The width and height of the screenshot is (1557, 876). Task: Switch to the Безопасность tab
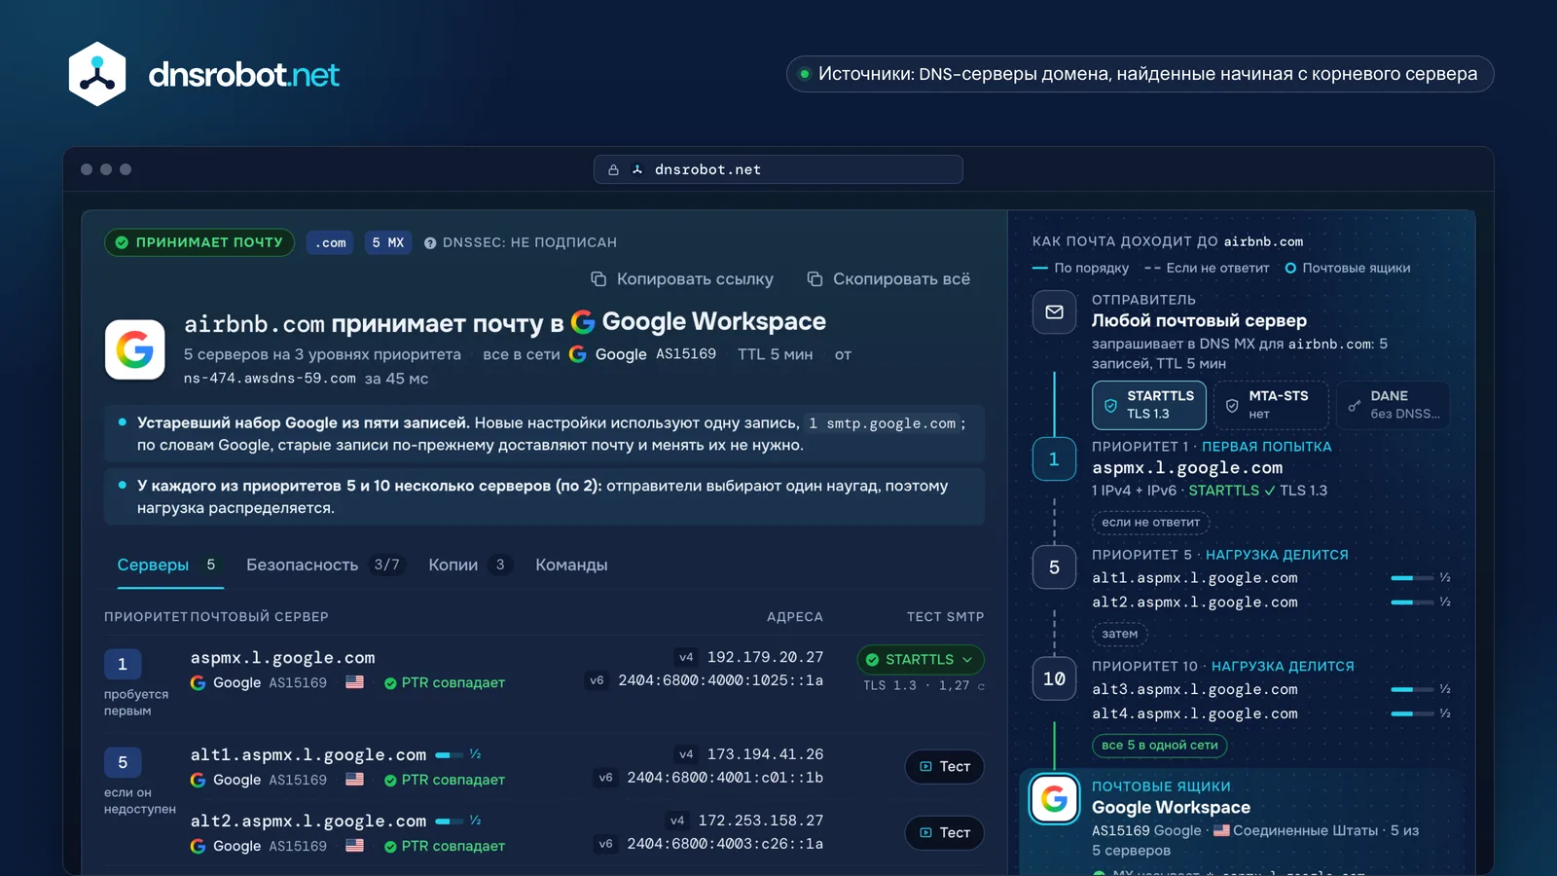pos(324,566)
